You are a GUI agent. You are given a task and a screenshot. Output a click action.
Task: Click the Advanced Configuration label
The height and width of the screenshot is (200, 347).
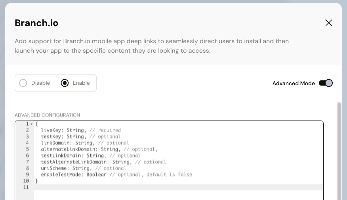[x=48, y=115]
